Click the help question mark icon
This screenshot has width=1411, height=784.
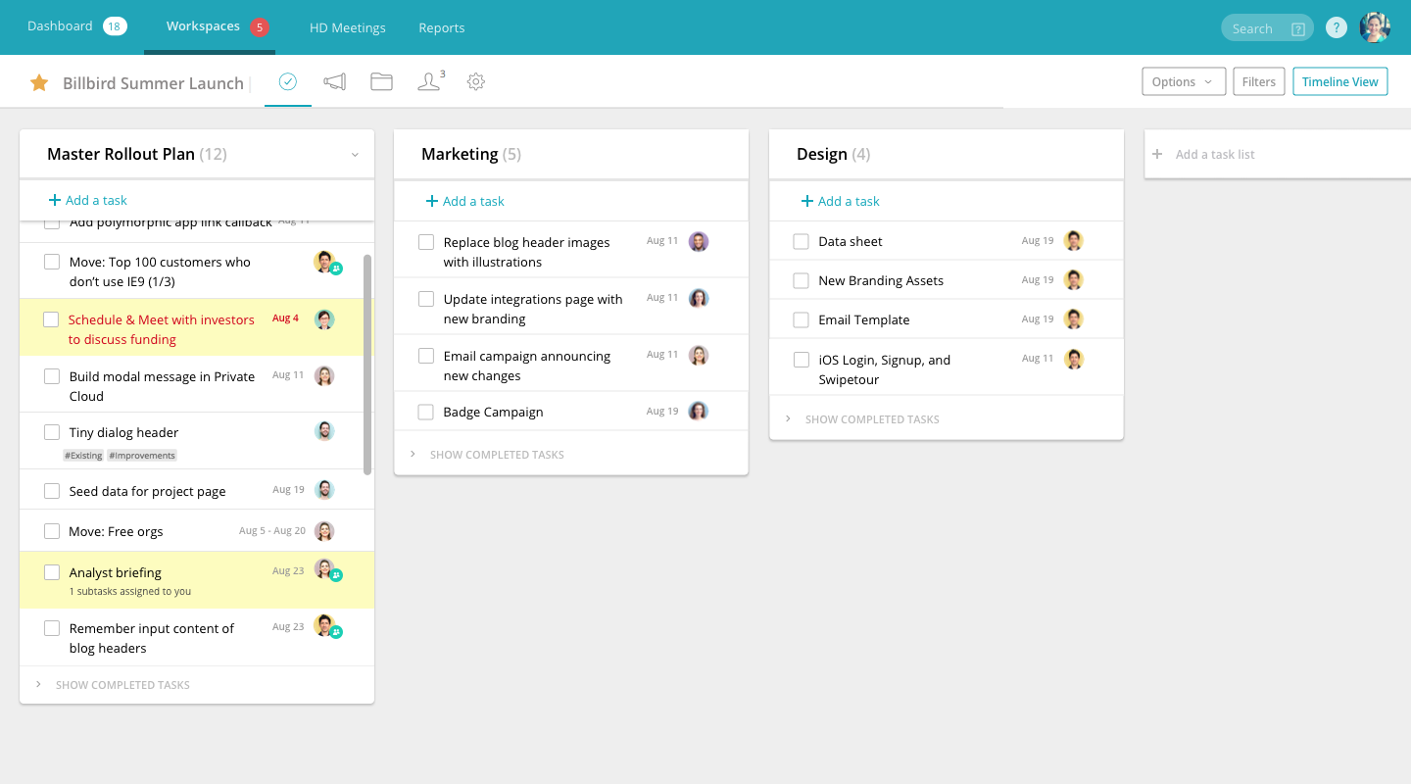coord(1337,28)
